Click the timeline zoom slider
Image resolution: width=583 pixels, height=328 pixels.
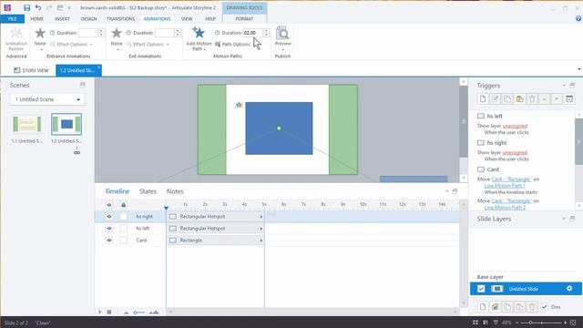tap(139, 313)
